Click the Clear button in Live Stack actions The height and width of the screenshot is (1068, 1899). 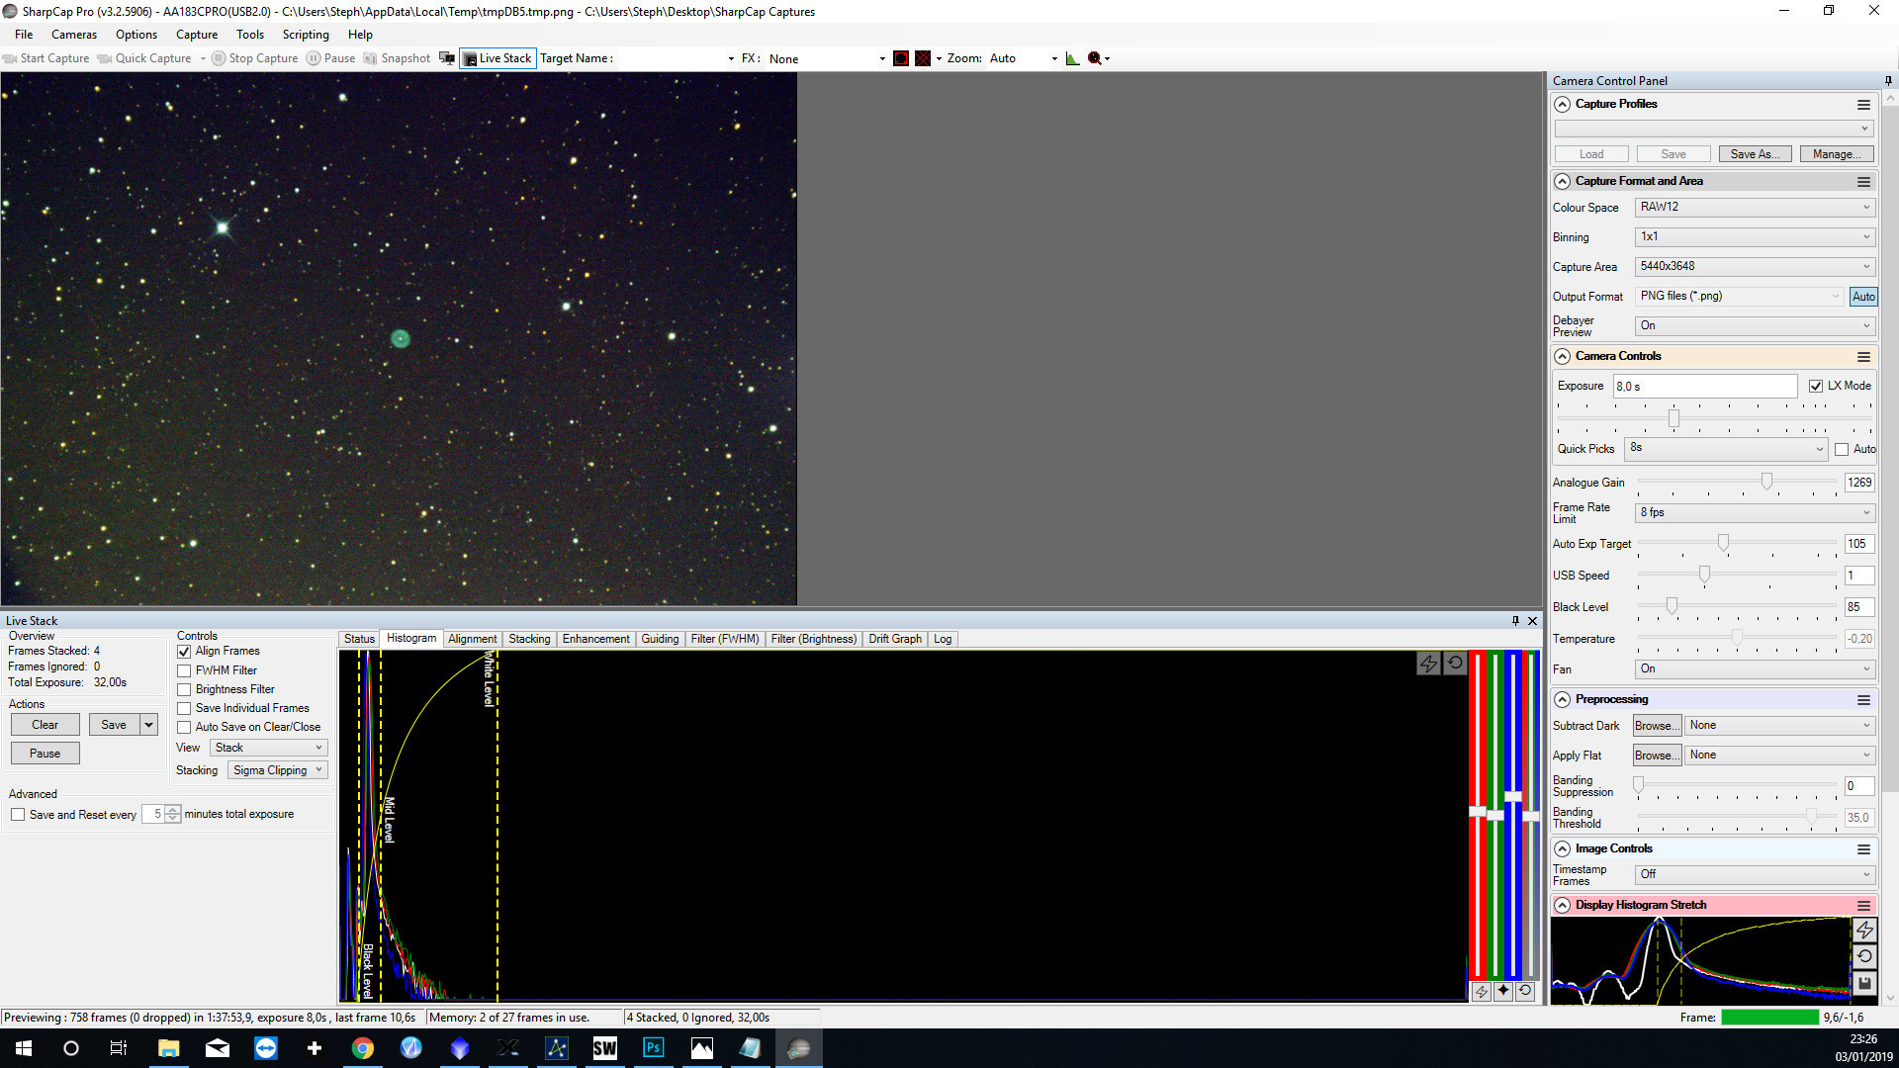pos(45,725)
